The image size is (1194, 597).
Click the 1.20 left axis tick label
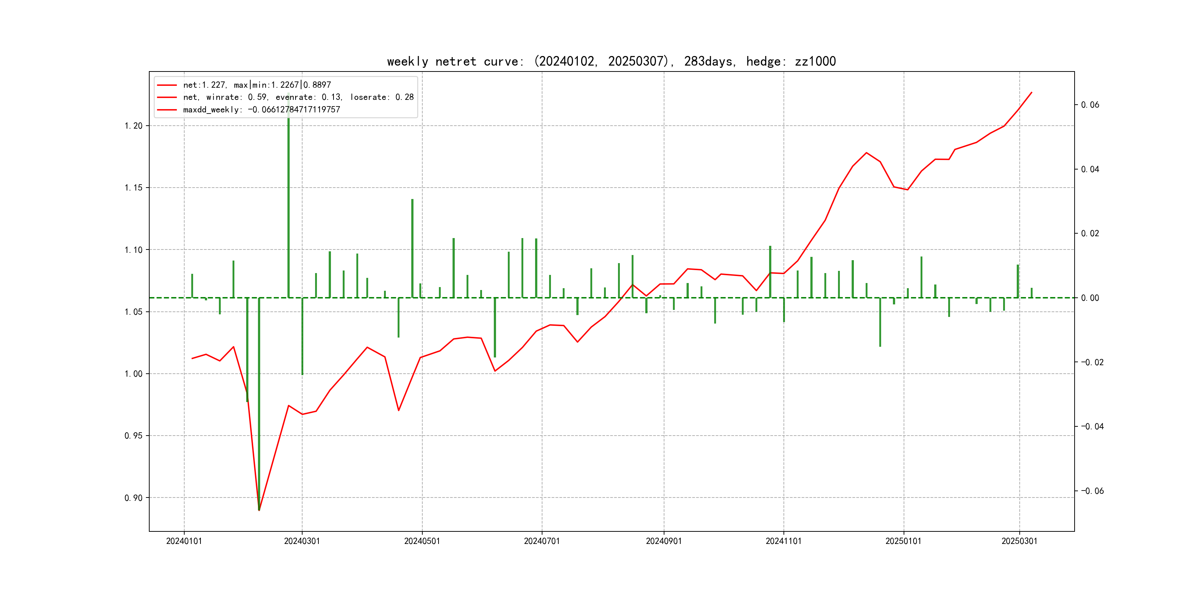133,126
